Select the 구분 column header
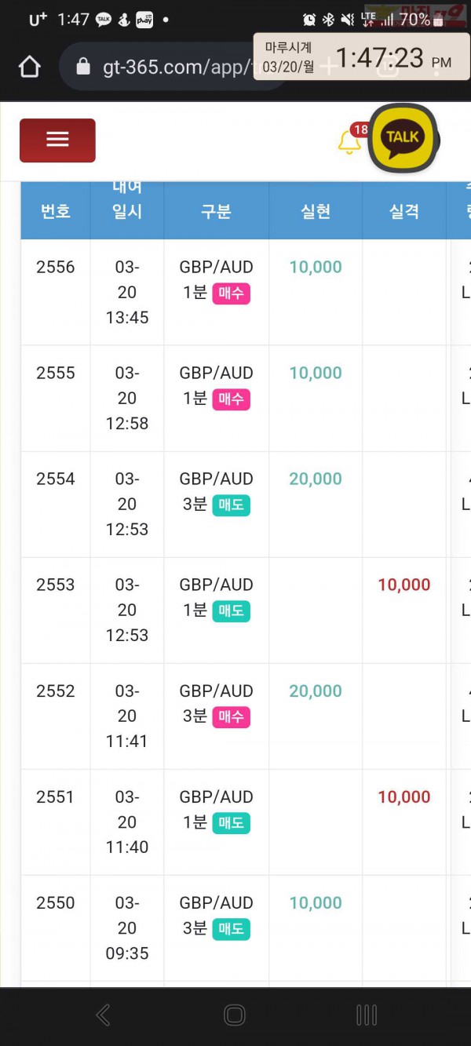 click(x=216, y=211)
